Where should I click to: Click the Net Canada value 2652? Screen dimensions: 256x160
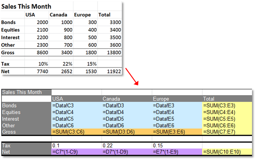67,72
